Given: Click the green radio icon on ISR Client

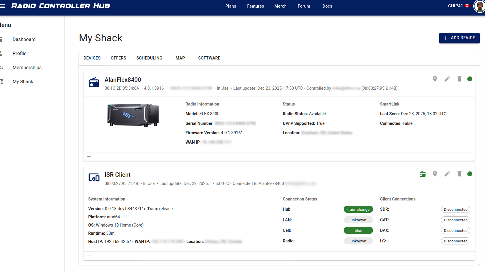Looking at the screenshot, I should (x=422, y=174).
